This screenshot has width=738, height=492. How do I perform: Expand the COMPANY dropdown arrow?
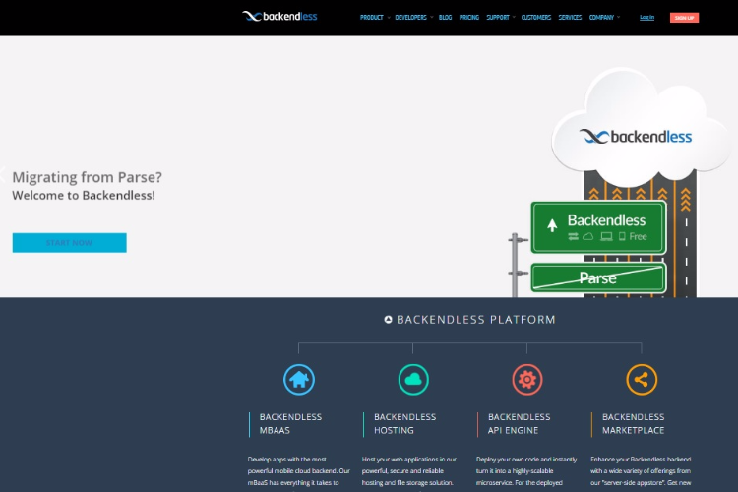pos(619,18)
